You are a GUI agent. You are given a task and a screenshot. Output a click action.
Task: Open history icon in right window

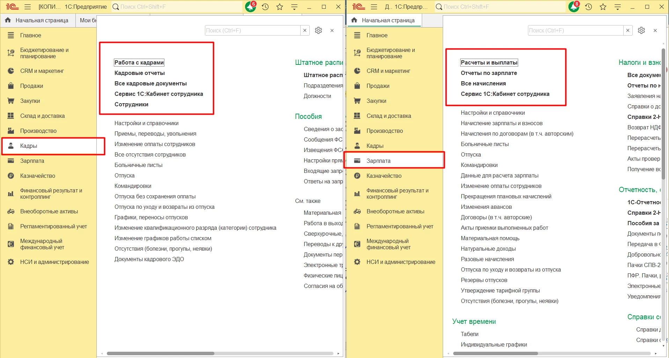click(x=589, y=7)
